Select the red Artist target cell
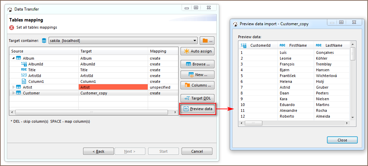Viewport: 368px width, 166px height. 113,87
